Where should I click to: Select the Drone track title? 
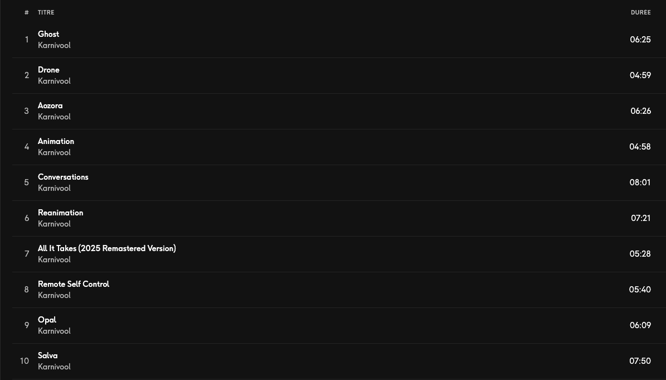tap(48, 70)
